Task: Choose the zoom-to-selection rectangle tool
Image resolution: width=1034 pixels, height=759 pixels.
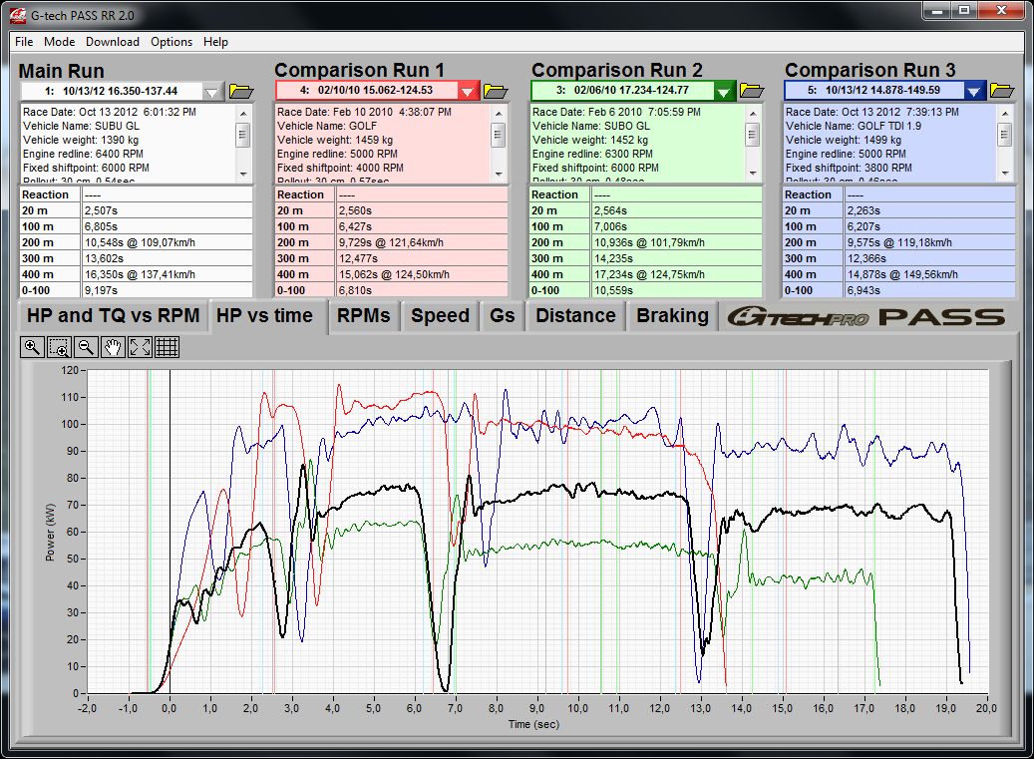Action: (x=60, y=347)
